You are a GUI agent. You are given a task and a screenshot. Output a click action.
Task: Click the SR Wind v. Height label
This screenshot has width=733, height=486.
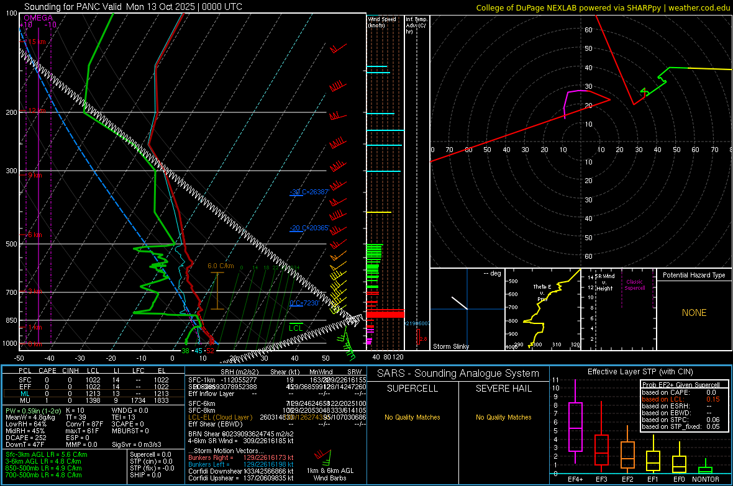pos(604,282)
